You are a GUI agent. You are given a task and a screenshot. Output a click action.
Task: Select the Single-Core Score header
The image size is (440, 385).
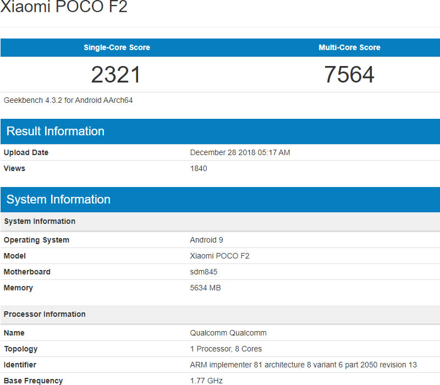[x=117, y=47]
